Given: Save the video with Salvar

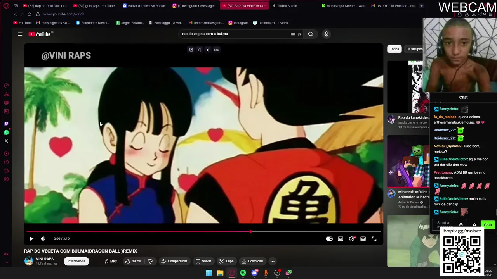Looking at the screenshot, I should click(x=203, y=261).
